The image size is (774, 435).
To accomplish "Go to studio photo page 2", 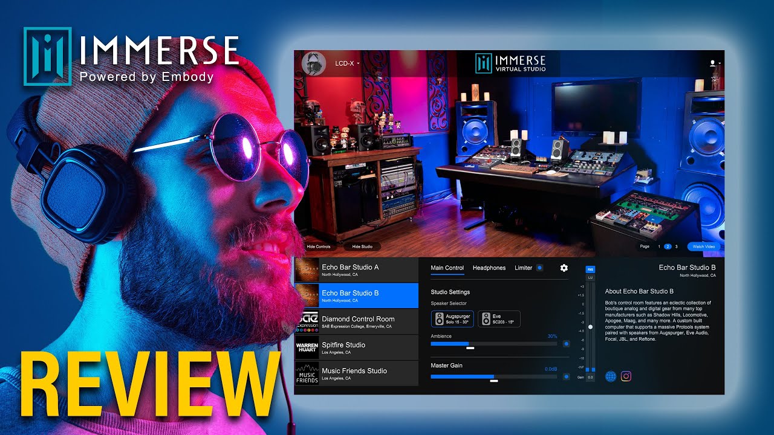I will click(668, 246).
